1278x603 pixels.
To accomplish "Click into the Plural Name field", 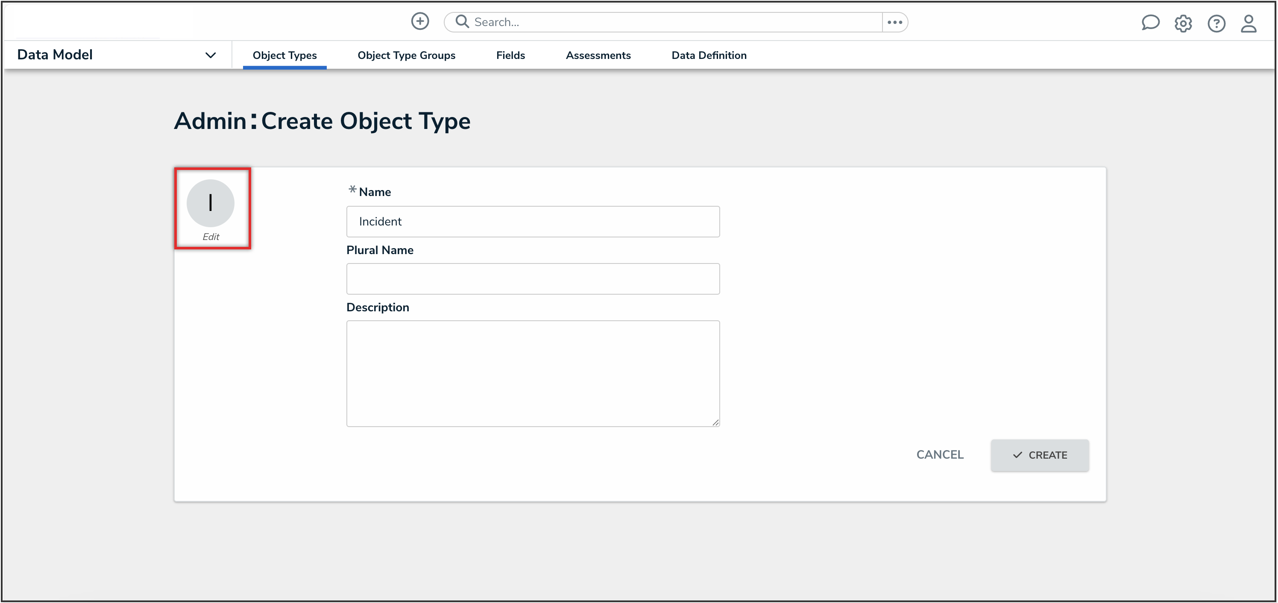I will click(532, 279).
